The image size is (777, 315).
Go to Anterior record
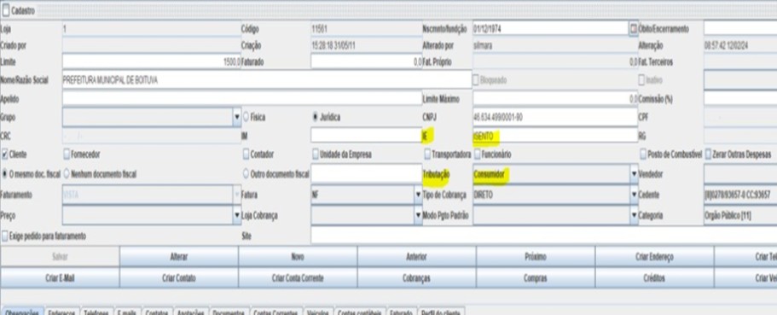point(417,257)
